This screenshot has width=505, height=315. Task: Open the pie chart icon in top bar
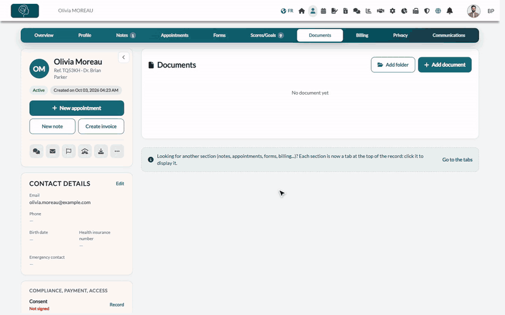[x=404, y=11]
